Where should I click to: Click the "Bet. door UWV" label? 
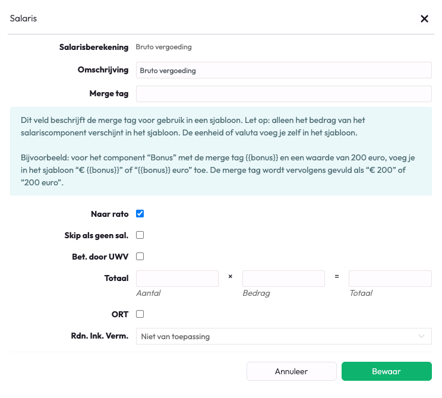pos(96,257)
